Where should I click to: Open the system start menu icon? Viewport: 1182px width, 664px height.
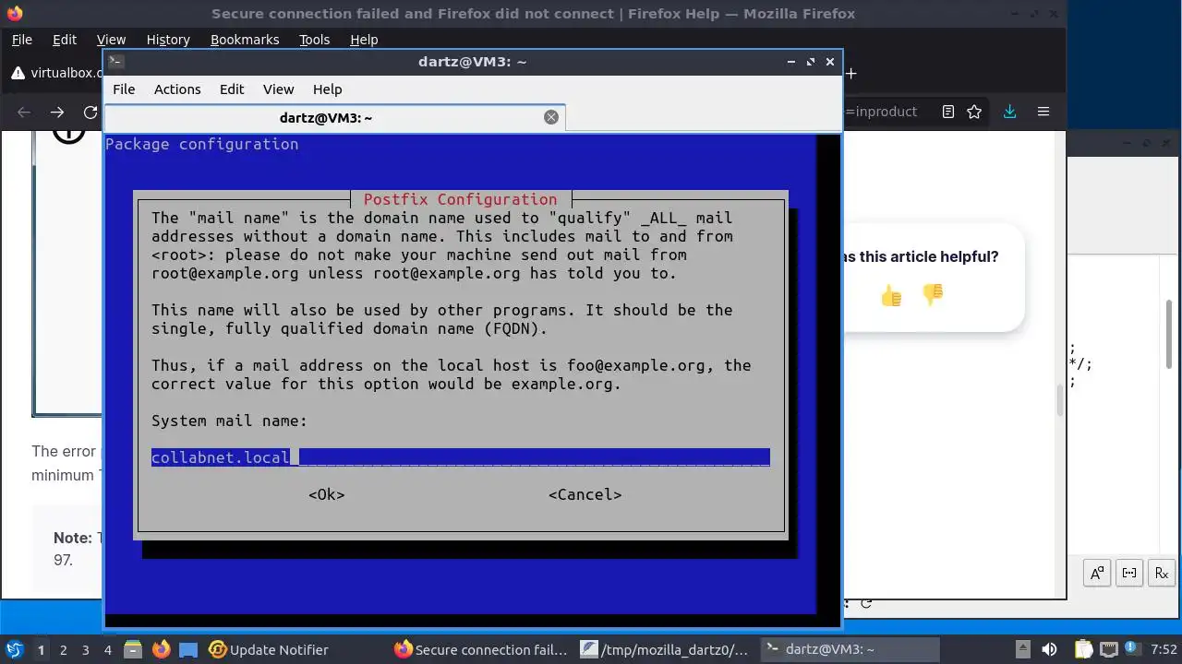[x=14, y=649]
